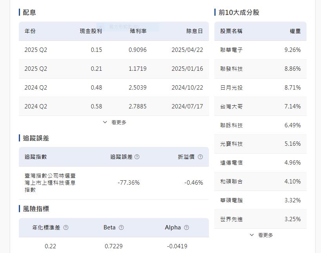Viewport: 321px width, 253px height.
Task: Click help icon next to 追蹤誤差 column
Action: 137,157
